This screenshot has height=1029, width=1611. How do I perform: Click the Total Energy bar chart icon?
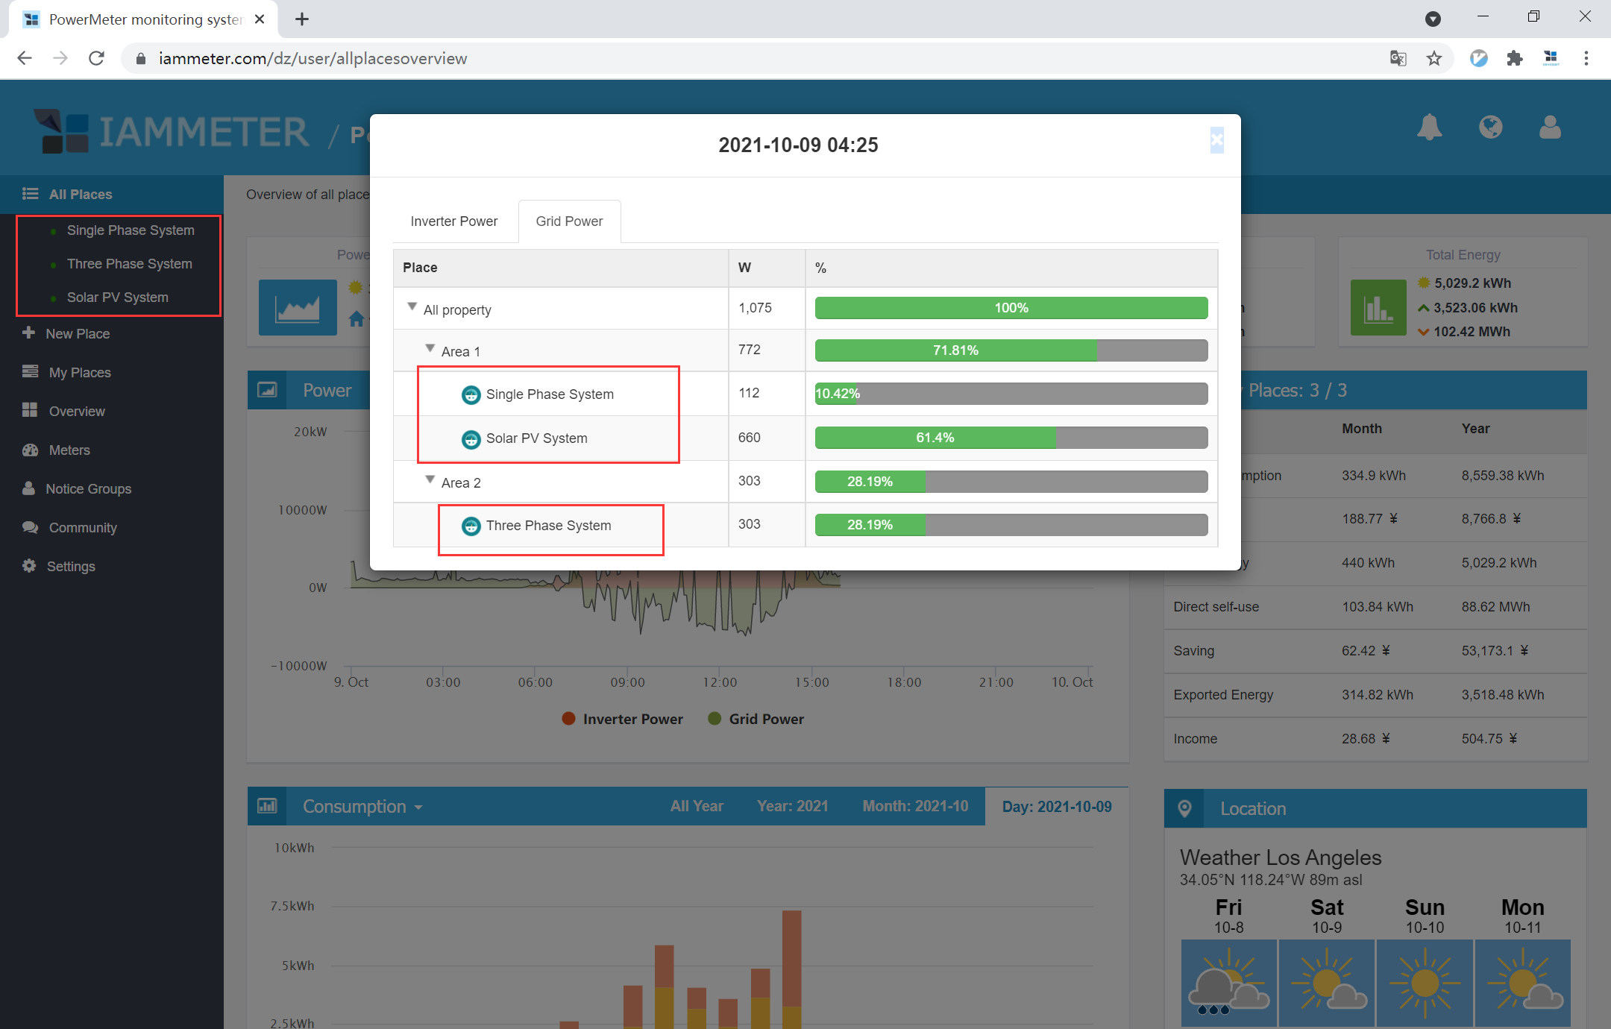click(1378, 307)
